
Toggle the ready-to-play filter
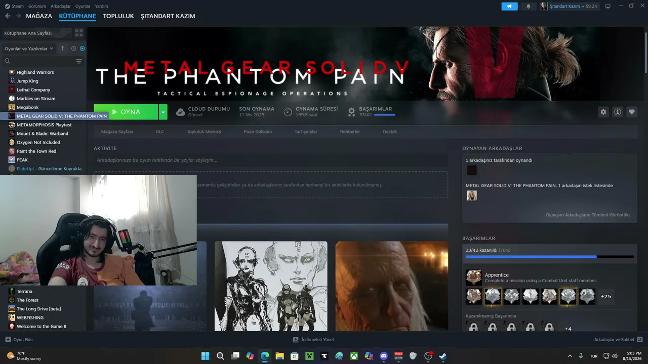[x=82, y=49]
